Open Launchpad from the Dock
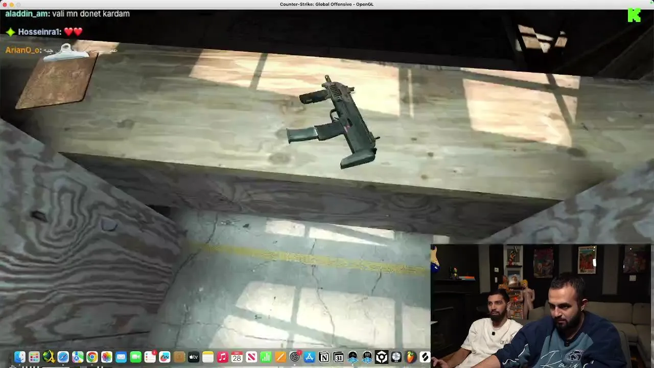The height and width of the screenshot is (368, 654). pos(34,357)
